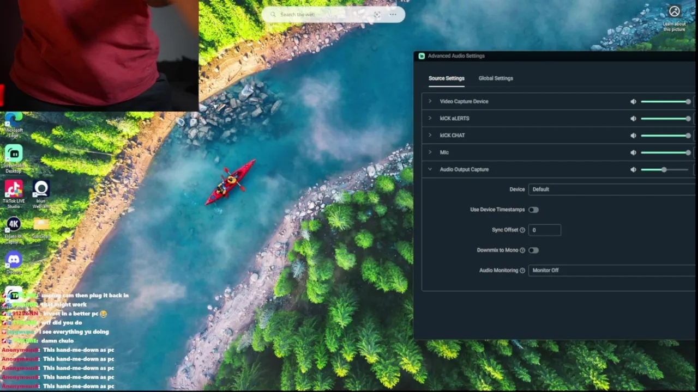This screenshot has width=698, height=392.
Task: Open the Sub Goals folder
Action: 41,228
